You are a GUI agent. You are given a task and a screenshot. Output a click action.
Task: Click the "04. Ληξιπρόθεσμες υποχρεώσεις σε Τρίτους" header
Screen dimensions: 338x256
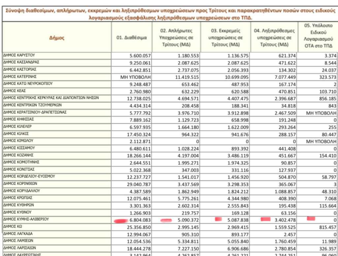click(274, 38)
